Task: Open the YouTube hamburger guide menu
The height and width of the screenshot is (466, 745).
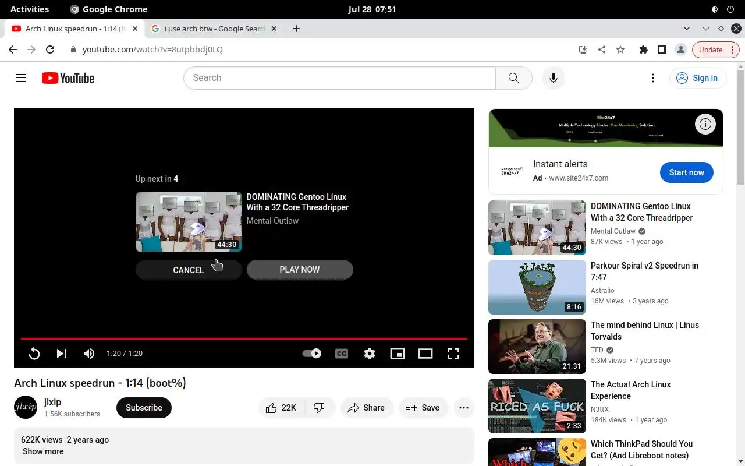Action: tap(21, 78)
